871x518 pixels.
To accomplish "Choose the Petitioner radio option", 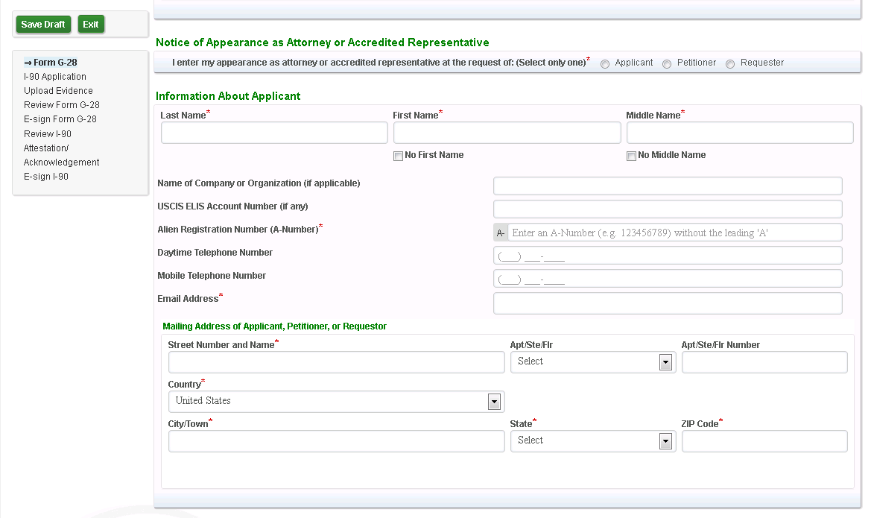I will (x=667, y=64).
